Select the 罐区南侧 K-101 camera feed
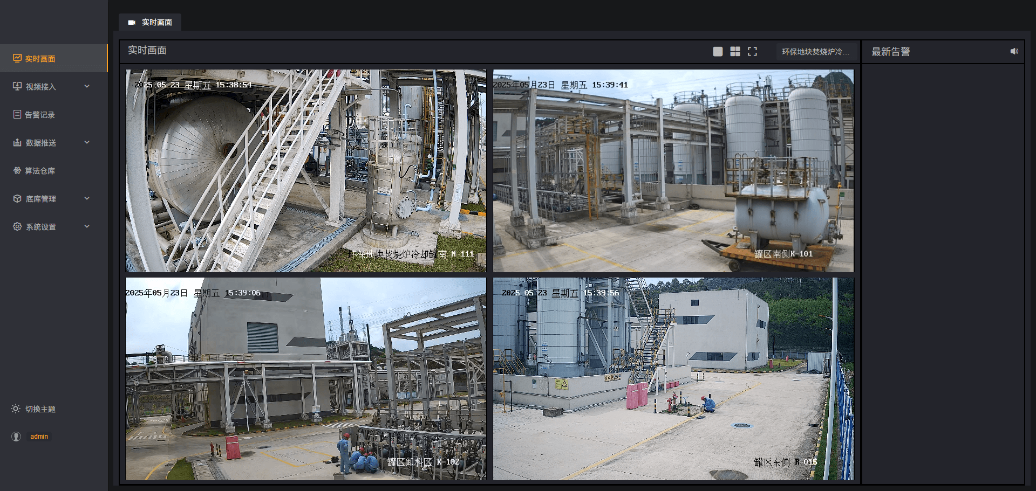Viewport: 1036px width, 491px height. click(x=673, y=171)
